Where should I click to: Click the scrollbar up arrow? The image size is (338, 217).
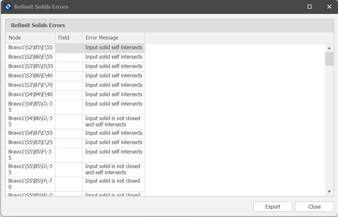pyautogui.click(x=329, y=48)
